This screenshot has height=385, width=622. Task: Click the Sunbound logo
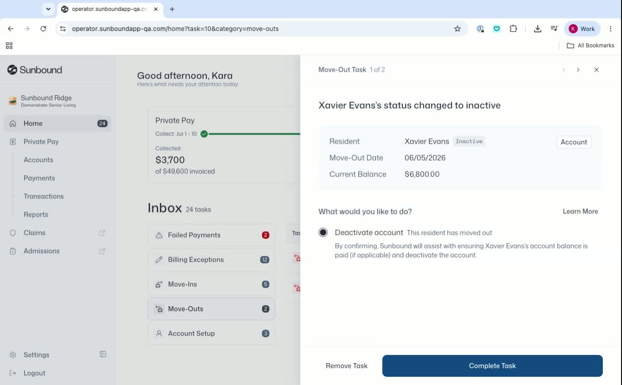click(35, 70)
